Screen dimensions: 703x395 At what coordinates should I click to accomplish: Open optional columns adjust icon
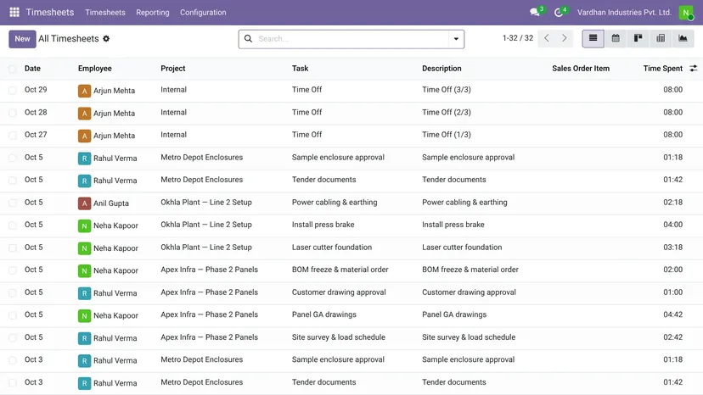tap(693, 68)
